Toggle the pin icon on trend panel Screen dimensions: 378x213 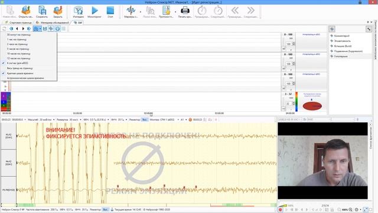click(368, 22)
